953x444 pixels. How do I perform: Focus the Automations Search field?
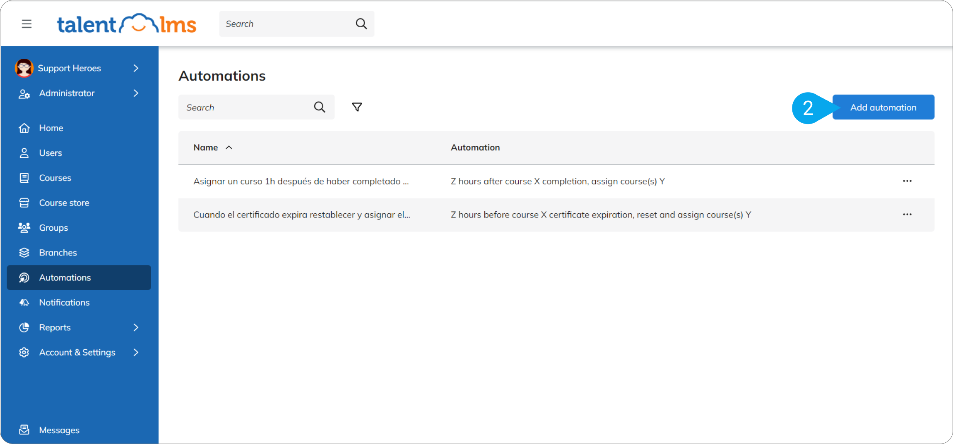click(x=256, y=107)
